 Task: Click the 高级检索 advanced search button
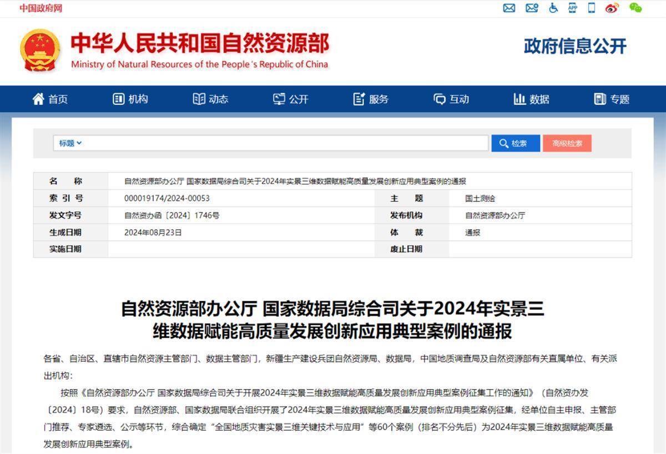click(567, 143)
